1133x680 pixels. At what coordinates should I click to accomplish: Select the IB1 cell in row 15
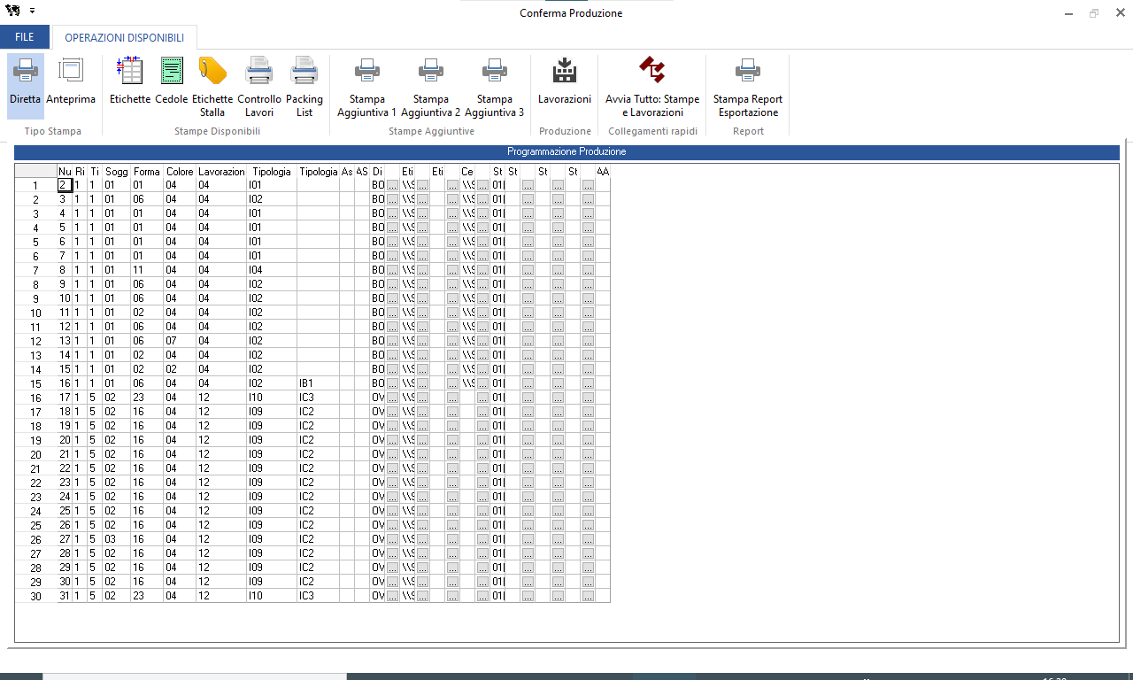coord(318,383)
